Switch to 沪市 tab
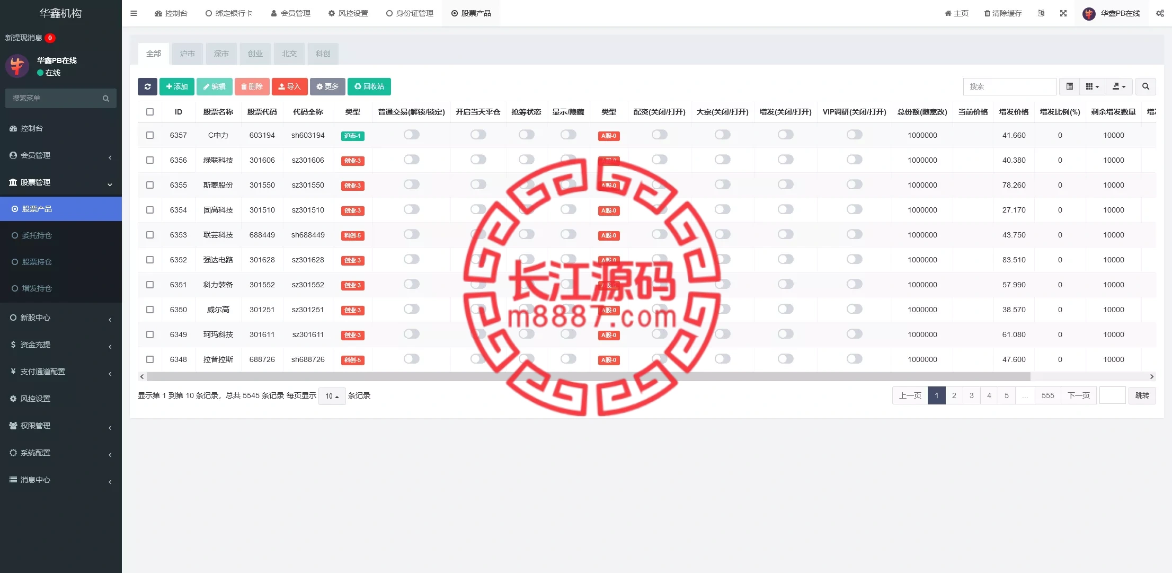1172x573 pixels. (187, 54)
